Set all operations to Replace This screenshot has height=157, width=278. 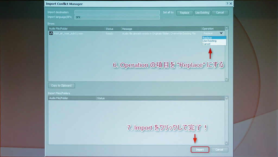click(185, 12)
